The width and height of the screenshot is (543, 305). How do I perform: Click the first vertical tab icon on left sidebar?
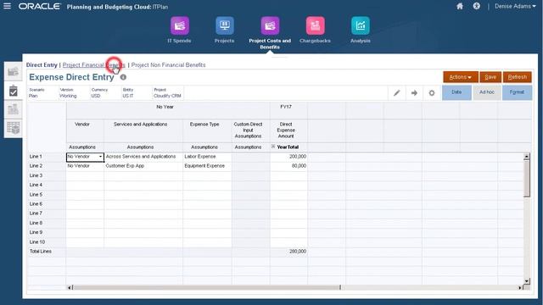[14, 71]
